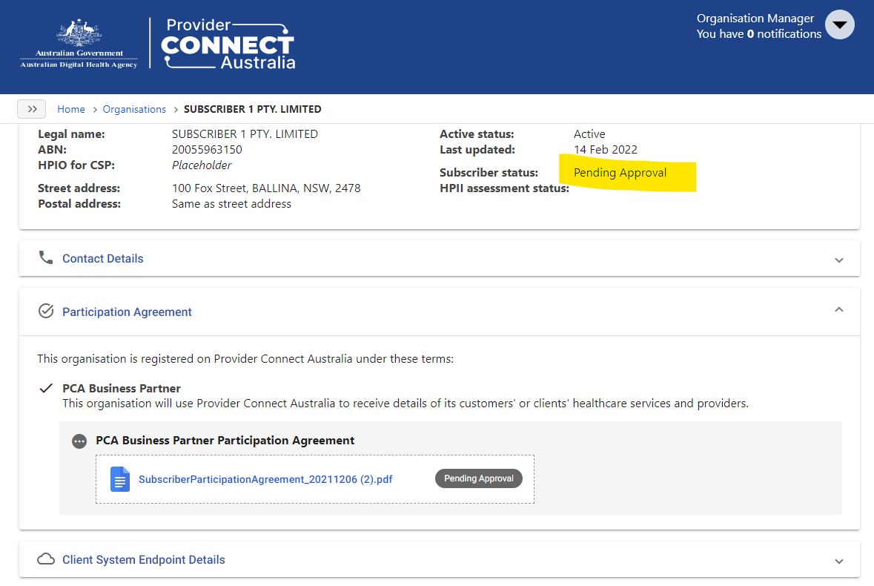Click the Participation Agreement section heading
The height and width of the screenshot is (586, 874).
pos(127,312)
